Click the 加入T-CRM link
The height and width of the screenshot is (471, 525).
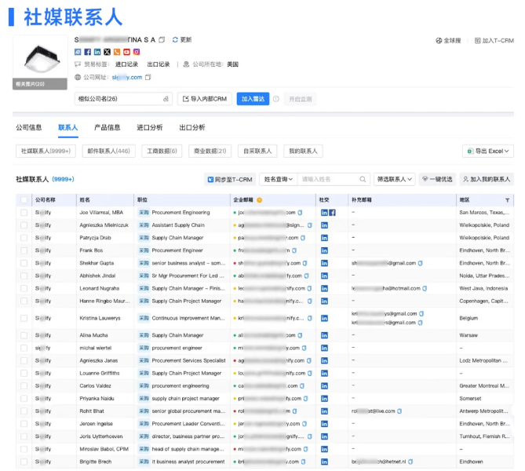click(494, 41)
